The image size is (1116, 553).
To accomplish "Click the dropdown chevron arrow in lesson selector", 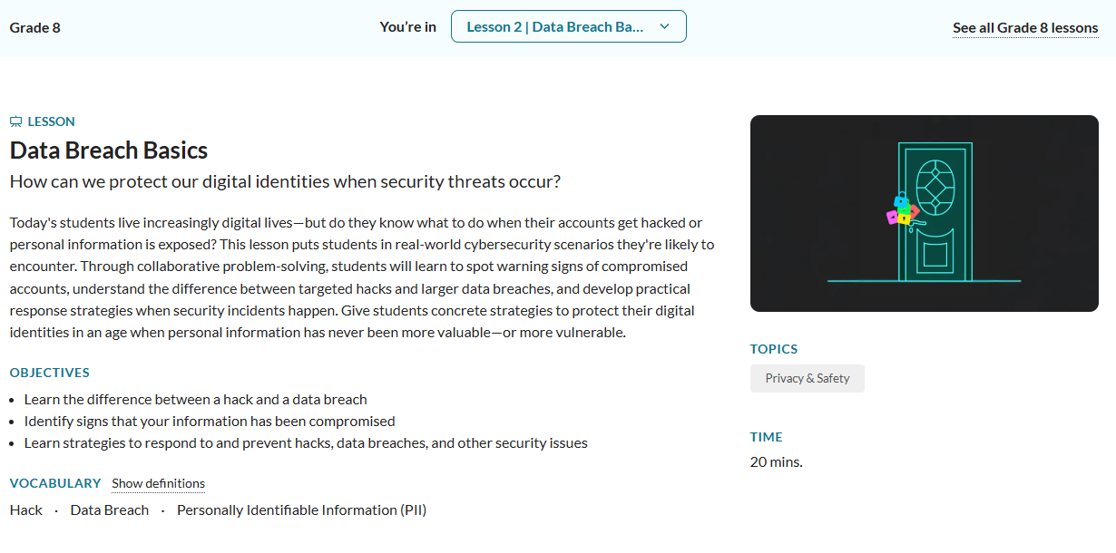I will point(664,26).
